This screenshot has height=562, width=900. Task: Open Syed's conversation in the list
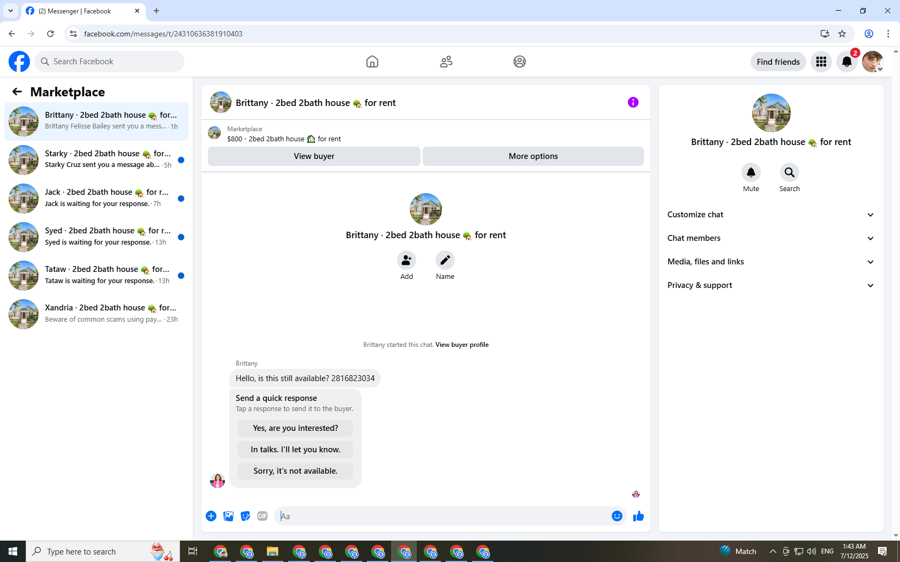(96, 237)
